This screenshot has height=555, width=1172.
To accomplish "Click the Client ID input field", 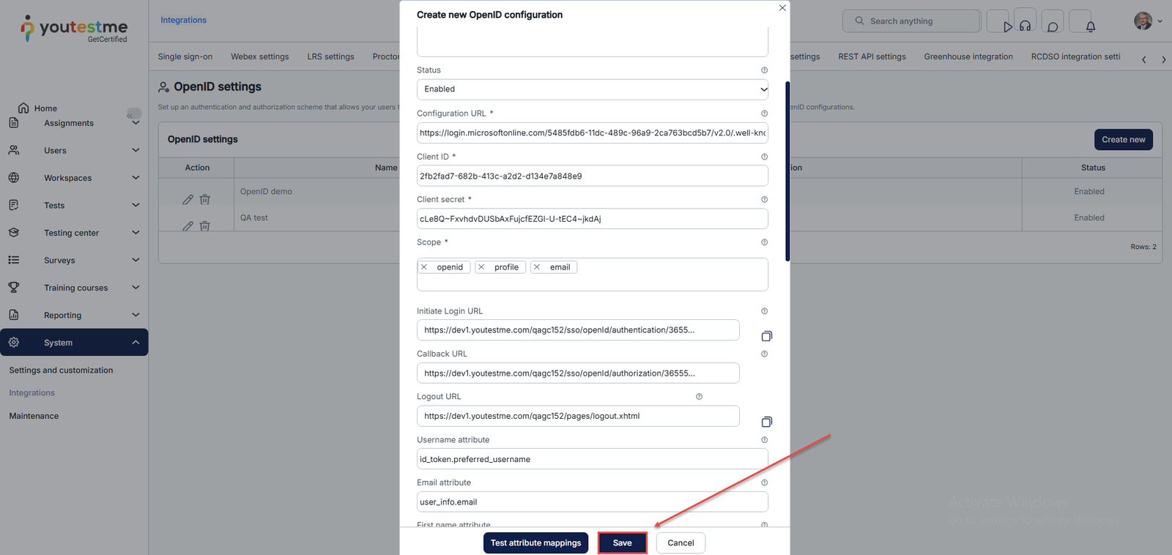I will point(592,176).
